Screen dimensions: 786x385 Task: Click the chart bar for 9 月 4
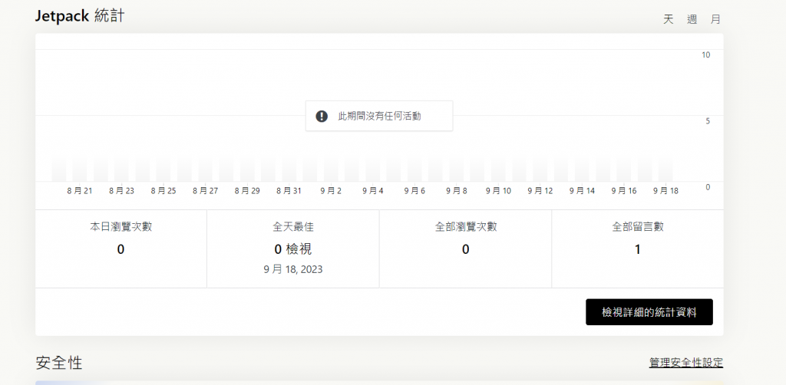point(373,169)
